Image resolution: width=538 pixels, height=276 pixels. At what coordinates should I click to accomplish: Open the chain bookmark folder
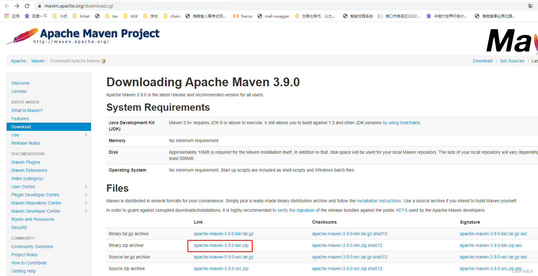point(172,16)
